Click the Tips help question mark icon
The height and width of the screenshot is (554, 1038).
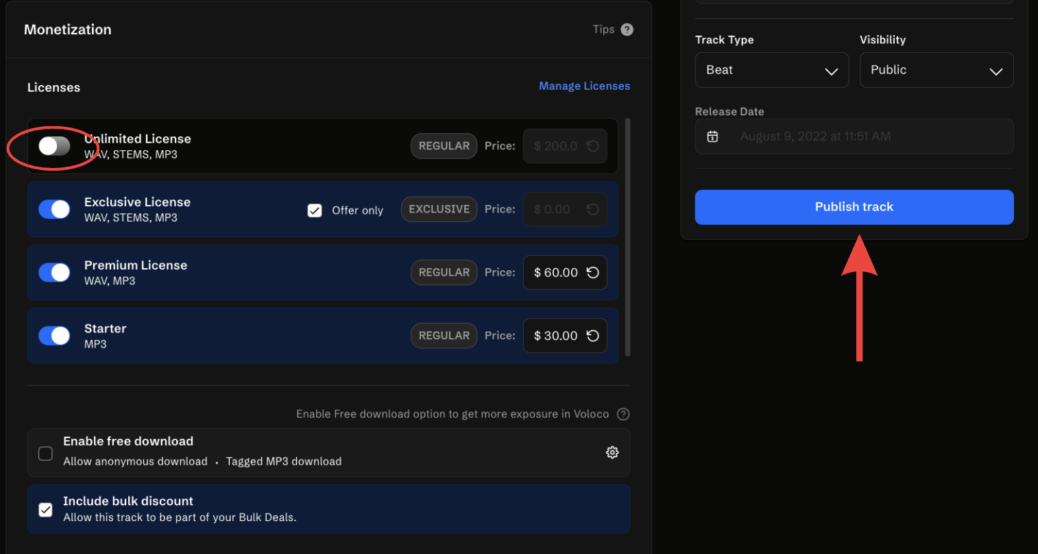[627, 29]
